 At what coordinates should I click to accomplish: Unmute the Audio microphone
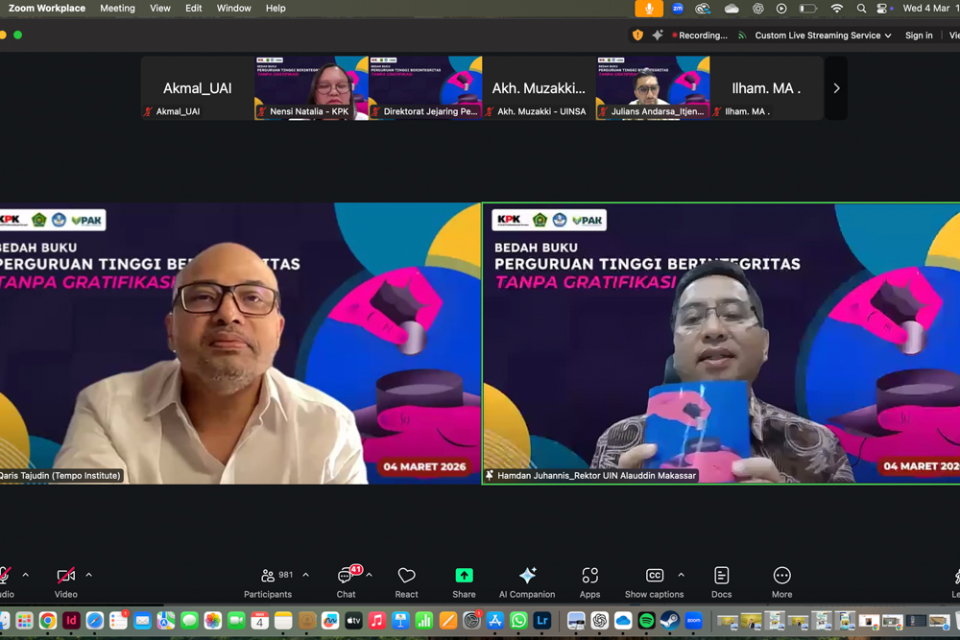(5, 581)
